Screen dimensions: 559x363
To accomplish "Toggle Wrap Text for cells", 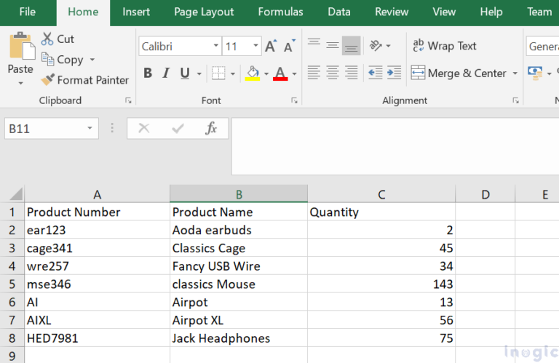I will 444,46.
